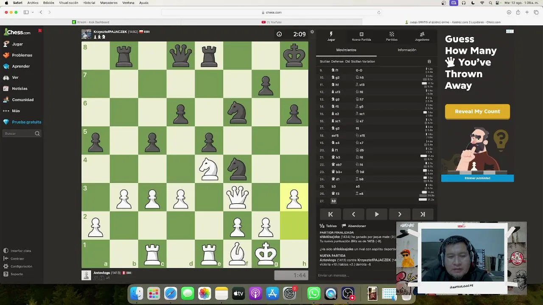
Task: Open Safari sidebar toggle icon
Action: coord(26,12)
